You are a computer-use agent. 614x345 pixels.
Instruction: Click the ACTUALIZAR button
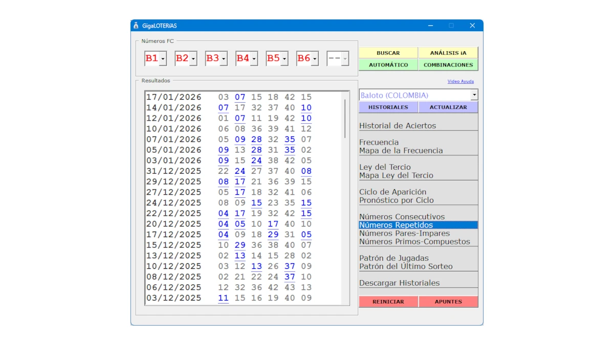click(449, 107)
